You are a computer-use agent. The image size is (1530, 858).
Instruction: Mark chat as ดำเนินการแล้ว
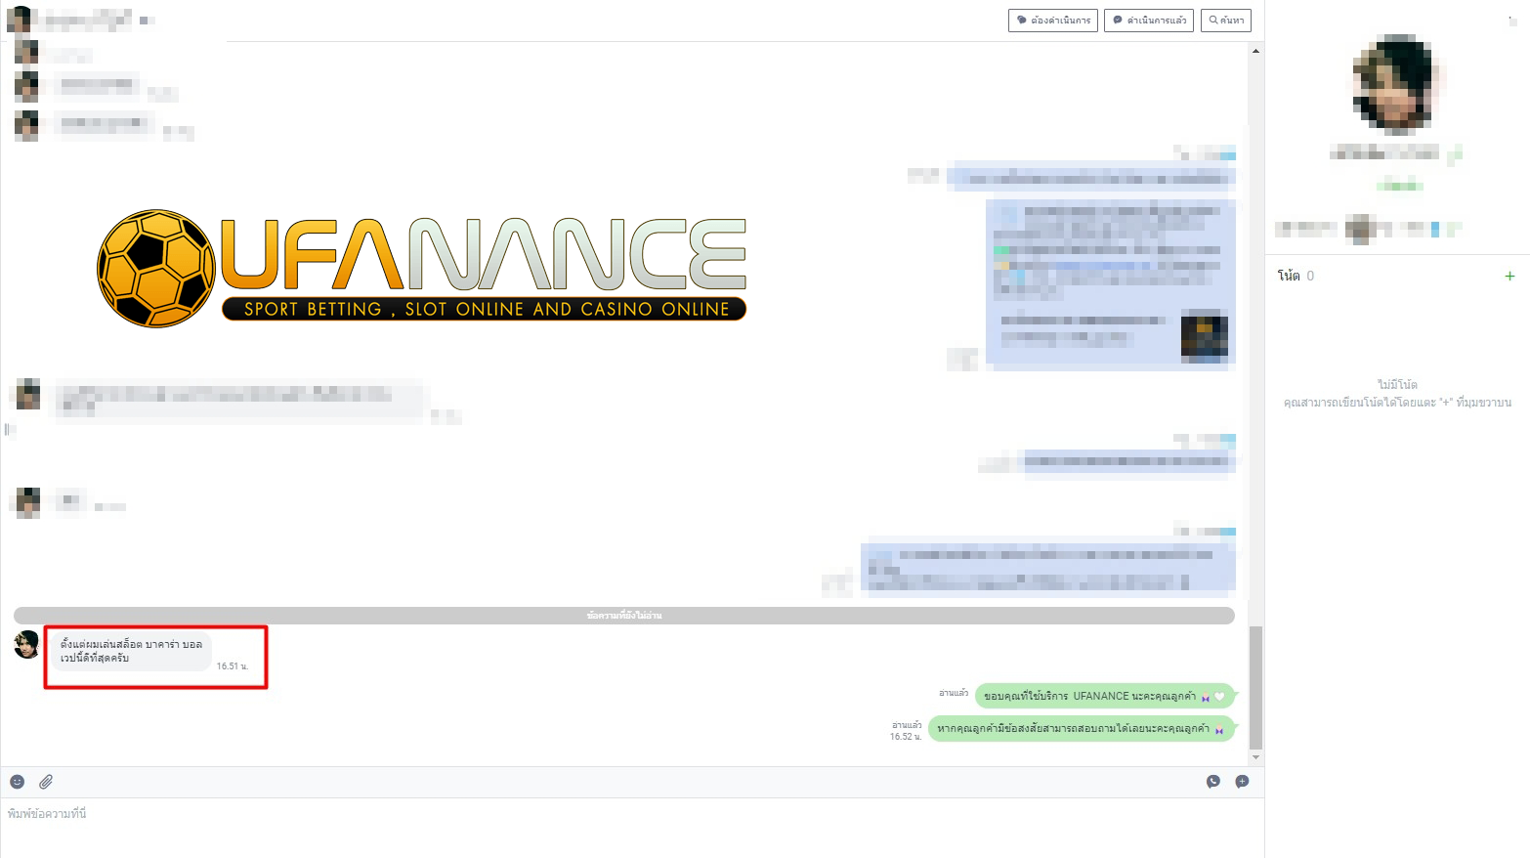point(1148,21)
